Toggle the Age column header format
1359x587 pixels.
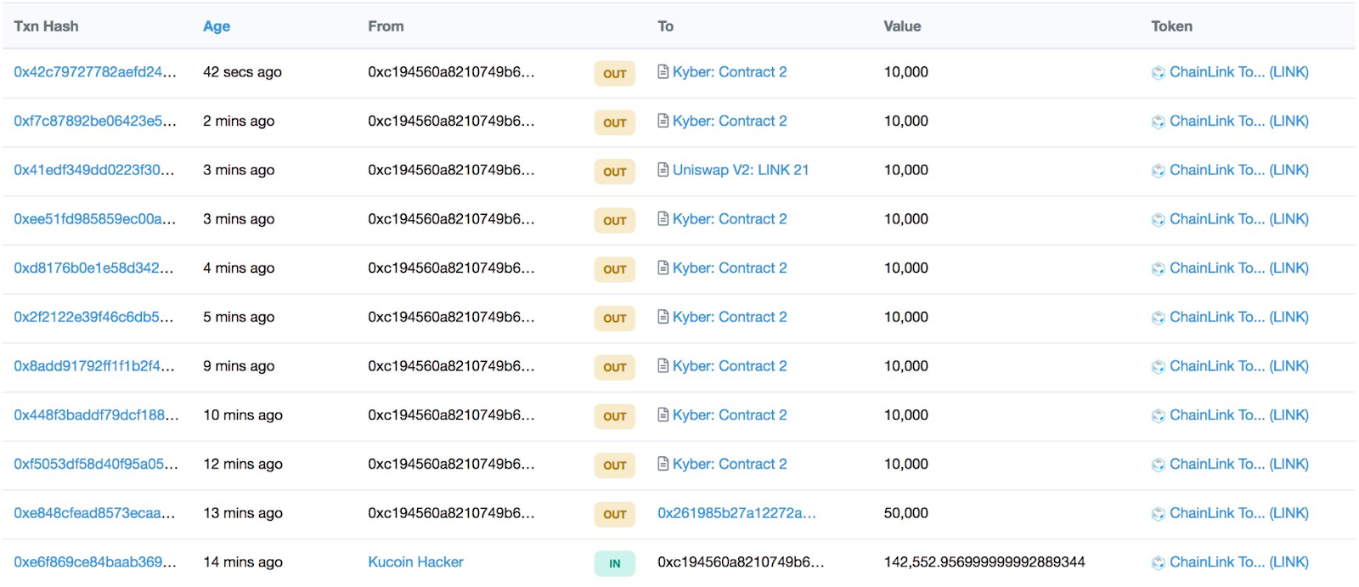[217, 26]
